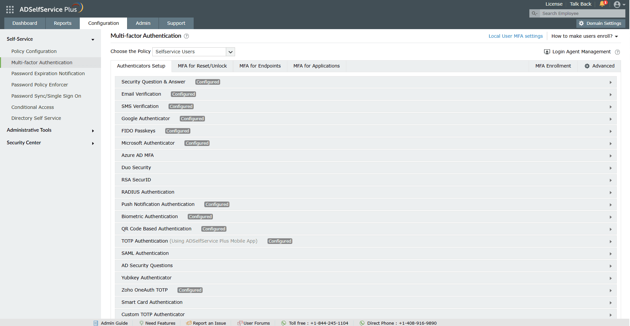Open Push Notification Authentication row
This screenshot has height=326, width=630.
[x=365, y=205]
